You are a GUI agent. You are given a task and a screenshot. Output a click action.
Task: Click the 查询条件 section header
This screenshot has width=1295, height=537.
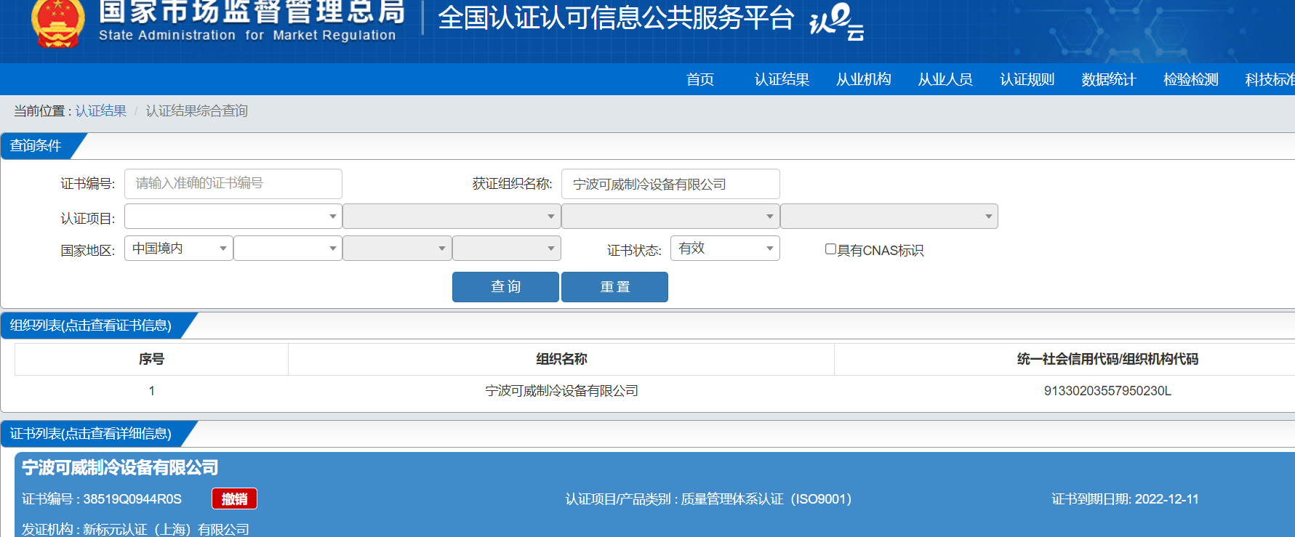pyautogui.click(x=36, y=146)
